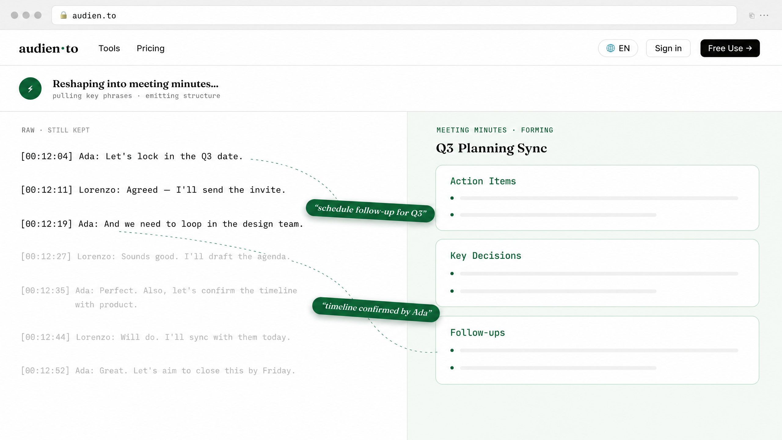
Task: Click the padlock icon in address bar
Action: tap(64, 15)
